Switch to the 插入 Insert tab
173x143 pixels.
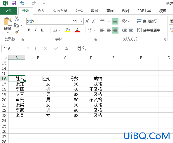[41, 11]
